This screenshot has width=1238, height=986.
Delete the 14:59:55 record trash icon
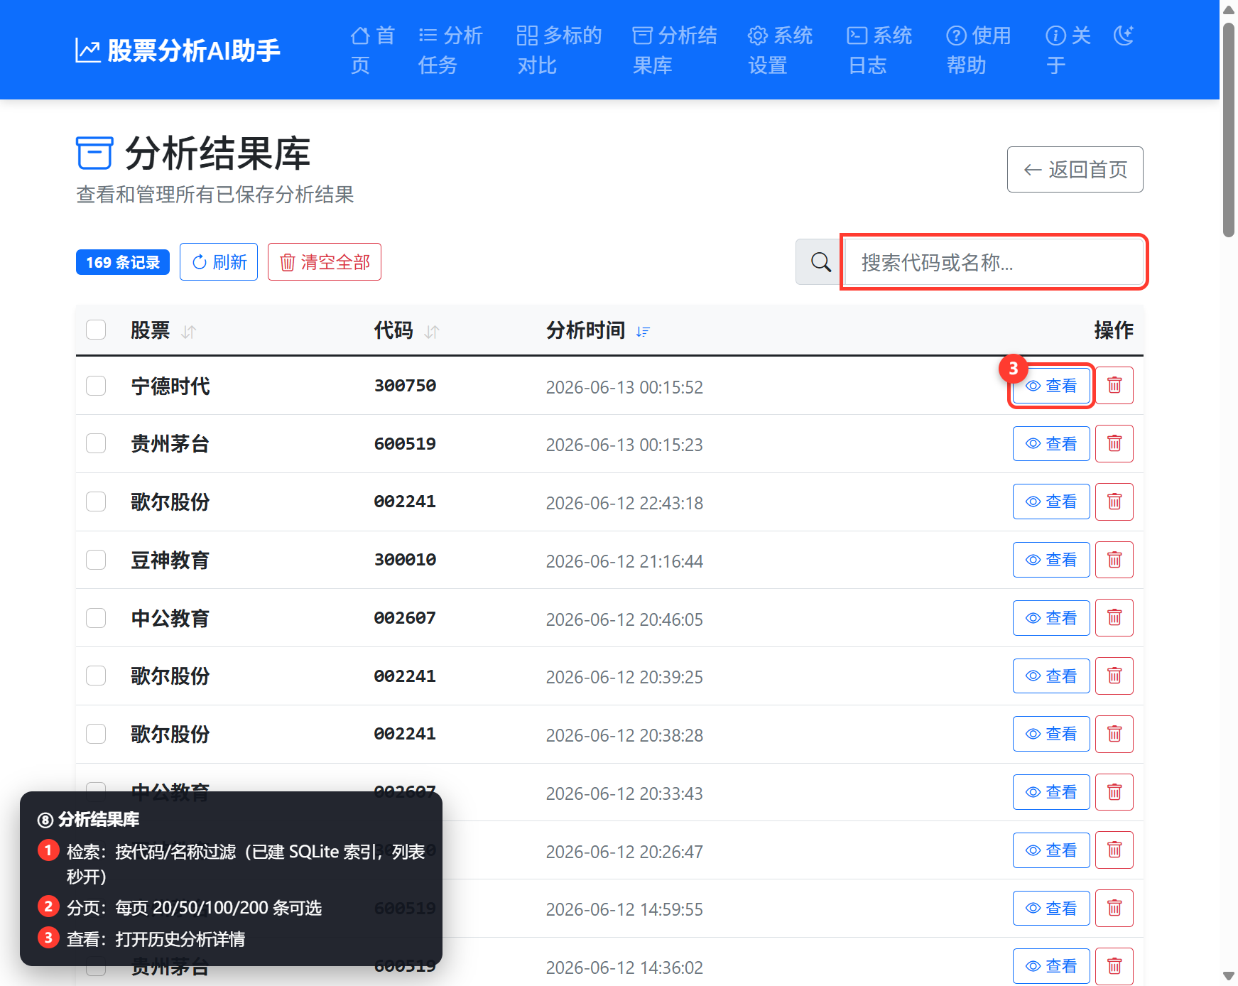pos(1114,908)
